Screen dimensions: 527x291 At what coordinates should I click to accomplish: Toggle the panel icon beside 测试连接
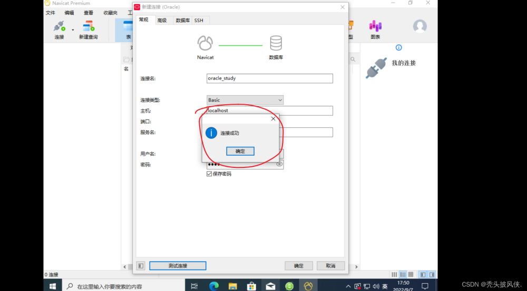tap(141, 266)
